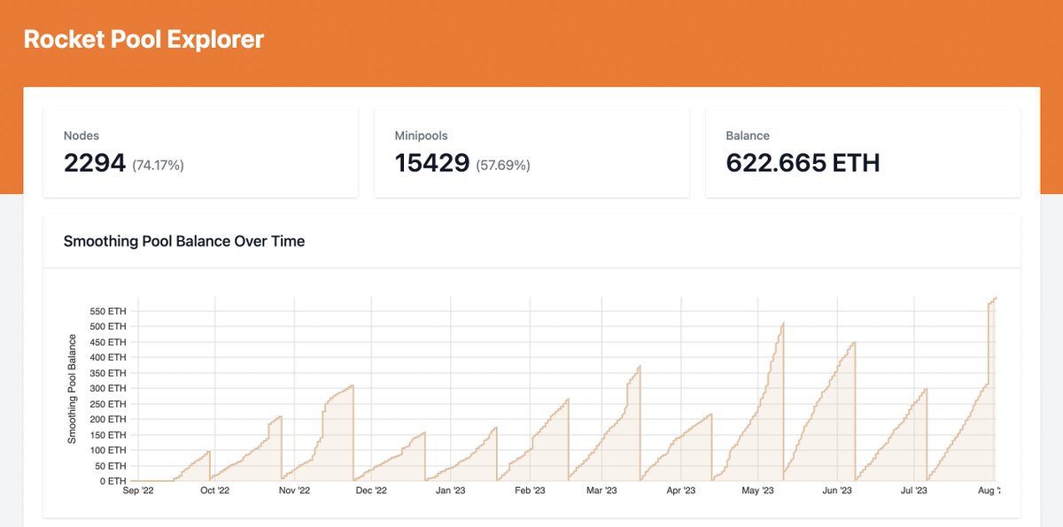Click the Rocket Pool Explorer title
This screenshot has width=1063, height=527.
(x=144, y=39)
